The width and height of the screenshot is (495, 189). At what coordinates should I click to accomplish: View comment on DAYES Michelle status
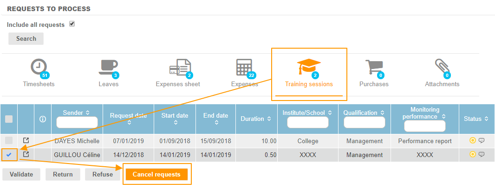[482, 141]
